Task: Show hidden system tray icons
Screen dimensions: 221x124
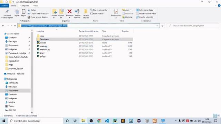Action: tap(176, 121)
